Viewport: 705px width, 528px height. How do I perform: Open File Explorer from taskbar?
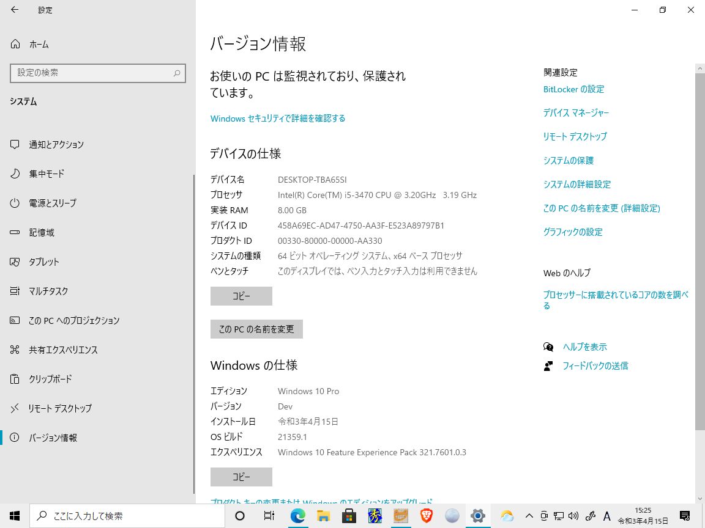pos(323,516)
